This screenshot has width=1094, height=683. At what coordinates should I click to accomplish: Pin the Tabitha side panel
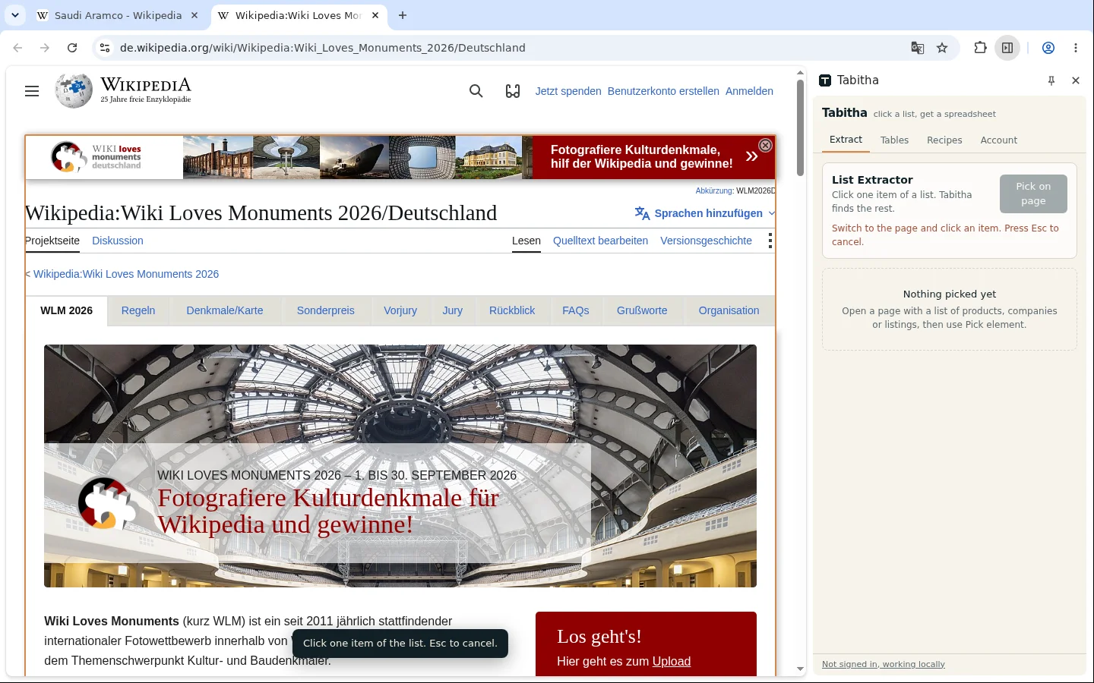coord(1051,80)
